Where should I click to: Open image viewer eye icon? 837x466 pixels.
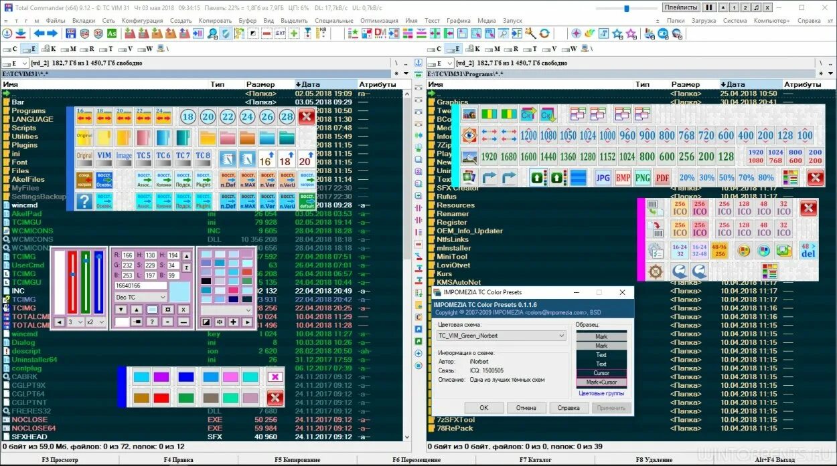tap(469, 135)
